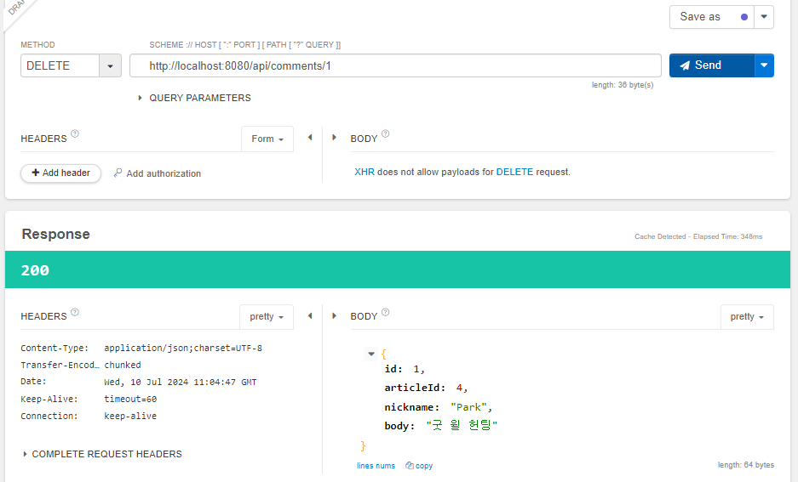This screenshot has width=798, height=482.
Task: Toggle lines nums in response body
Action: point(376,466)
